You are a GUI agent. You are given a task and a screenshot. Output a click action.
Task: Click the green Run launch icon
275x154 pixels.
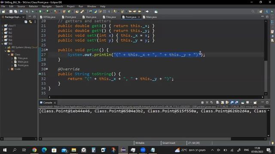tap(40, 12)
